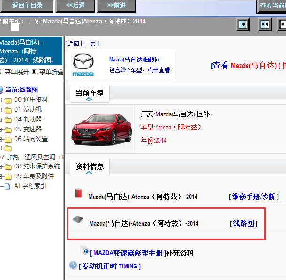Image resolution: width=286 pixels, height=280 pixels.
Task: Click the 年份:2014 text
Action: 153,140
